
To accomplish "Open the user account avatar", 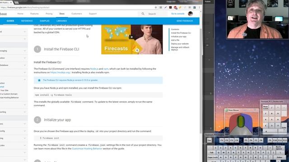I will (x=191, y=13).
